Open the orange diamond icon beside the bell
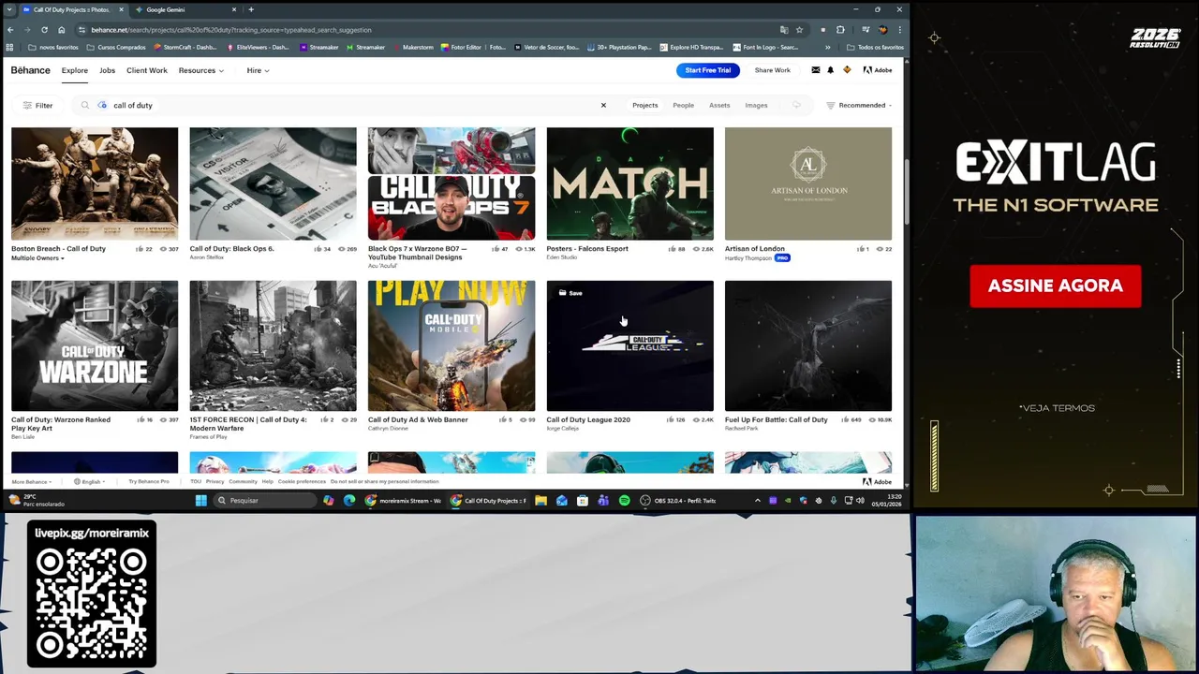1199x674 pixels. 847,70
